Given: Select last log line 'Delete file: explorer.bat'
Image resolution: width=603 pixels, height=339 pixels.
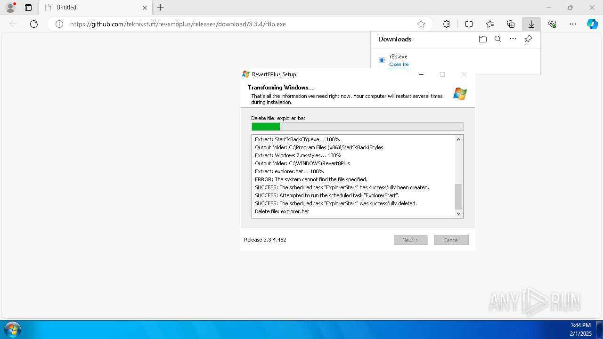Looking at the screenshot, I should tap(282, 211).
